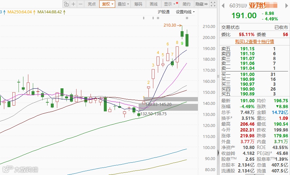Click the 换手 3.51% value
Image resolution: width=290 pixels, height=175 pixels.
[248, 118]
